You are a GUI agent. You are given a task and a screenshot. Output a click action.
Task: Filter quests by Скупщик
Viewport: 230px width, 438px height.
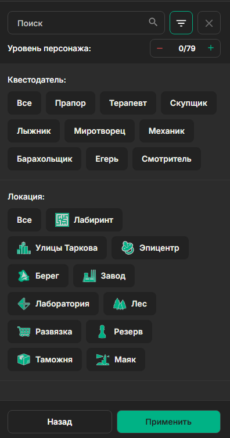189,103
